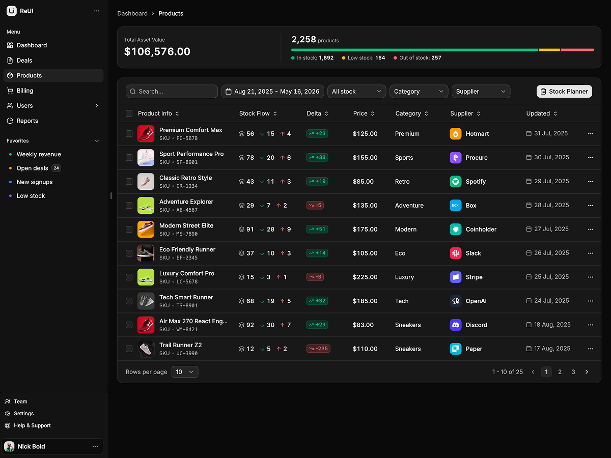Image resolution: width=611 pixels, height=458 pixels.
Task: Expand the Users submenu chevron
Action: pos(97,106)
